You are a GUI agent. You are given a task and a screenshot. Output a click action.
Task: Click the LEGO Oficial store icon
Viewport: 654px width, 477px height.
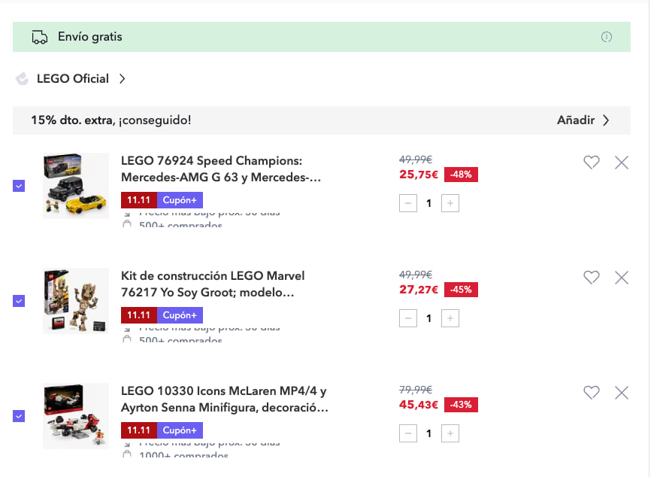coord(23,78)
